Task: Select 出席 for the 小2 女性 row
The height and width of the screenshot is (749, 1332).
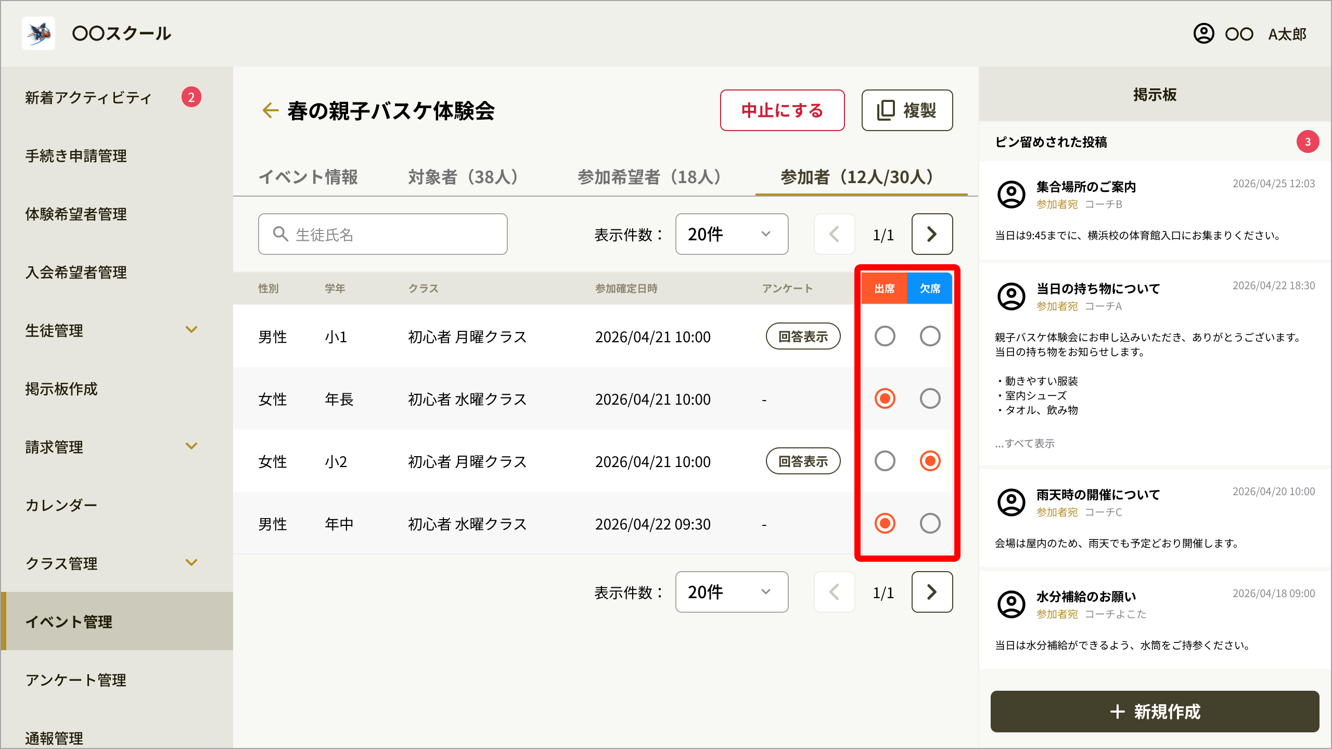Action: (885, 461)
